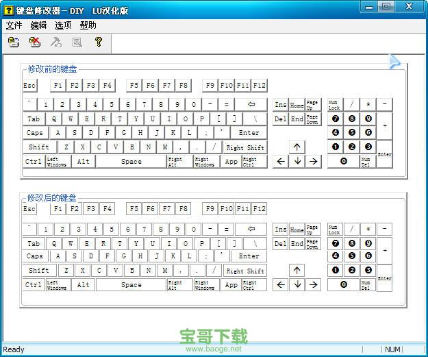Click the app icon in the title bar
This screenshot has width=428, height=357.
click(9, 10)
